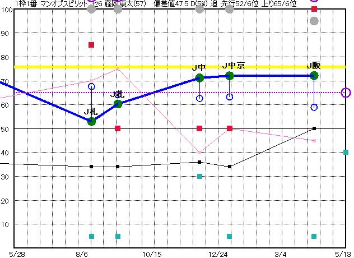
Task: Click the blue open circle below J阪
Action: [314, 107]
